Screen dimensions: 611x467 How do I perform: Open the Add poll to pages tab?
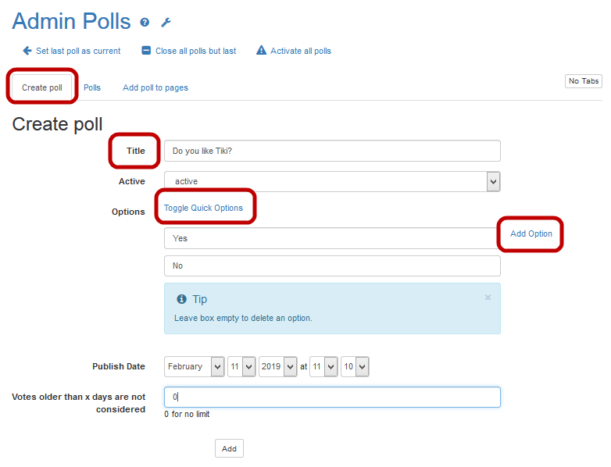155,87
